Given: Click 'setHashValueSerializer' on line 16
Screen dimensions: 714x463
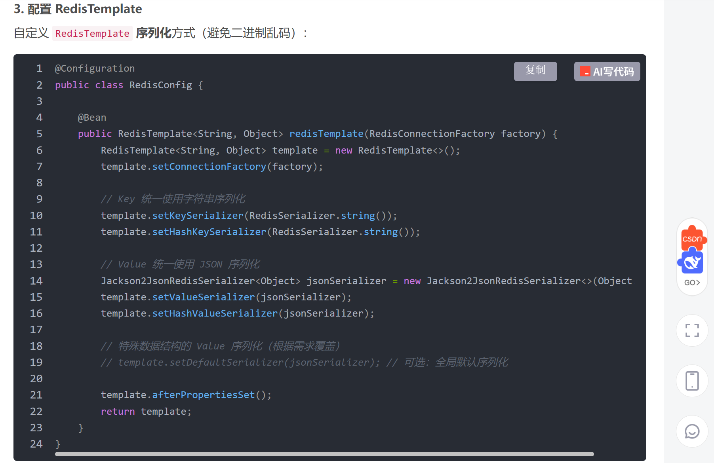Looking at the screenshot, I should (x=215, y=313).
